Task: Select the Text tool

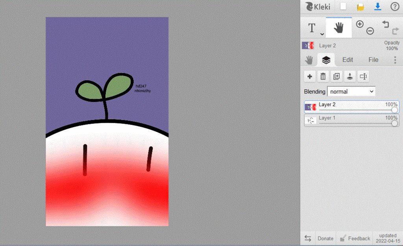Action: click(x=312, y=28)
